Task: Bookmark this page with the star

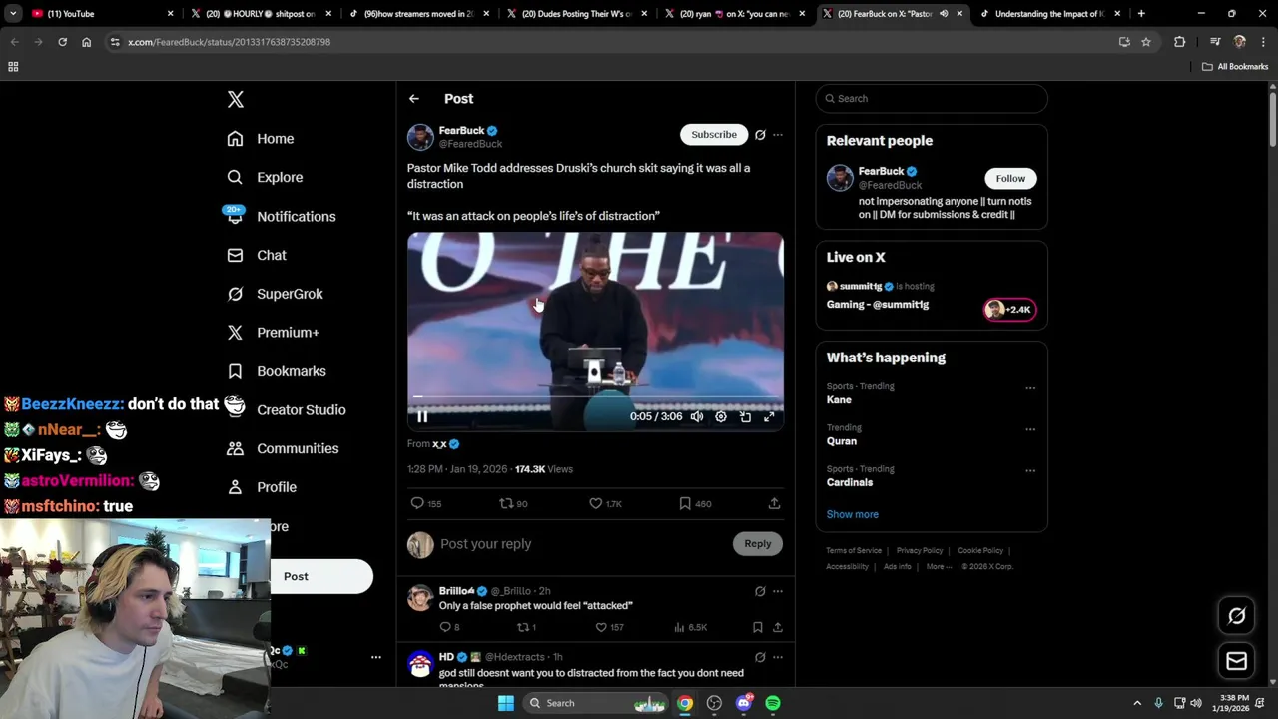Action: (x=1146, y=42)
